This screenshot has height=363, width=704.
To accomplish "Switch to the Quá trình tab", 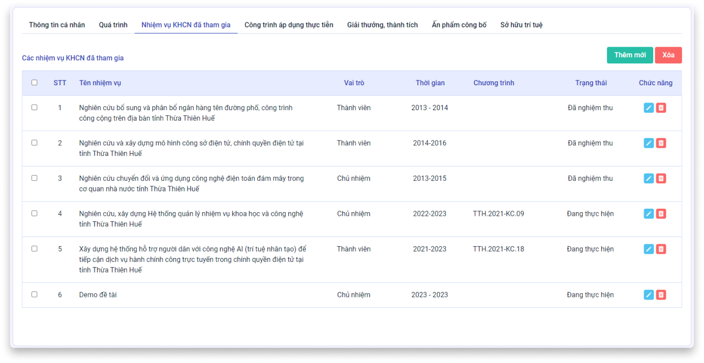I will click(113, 25).
